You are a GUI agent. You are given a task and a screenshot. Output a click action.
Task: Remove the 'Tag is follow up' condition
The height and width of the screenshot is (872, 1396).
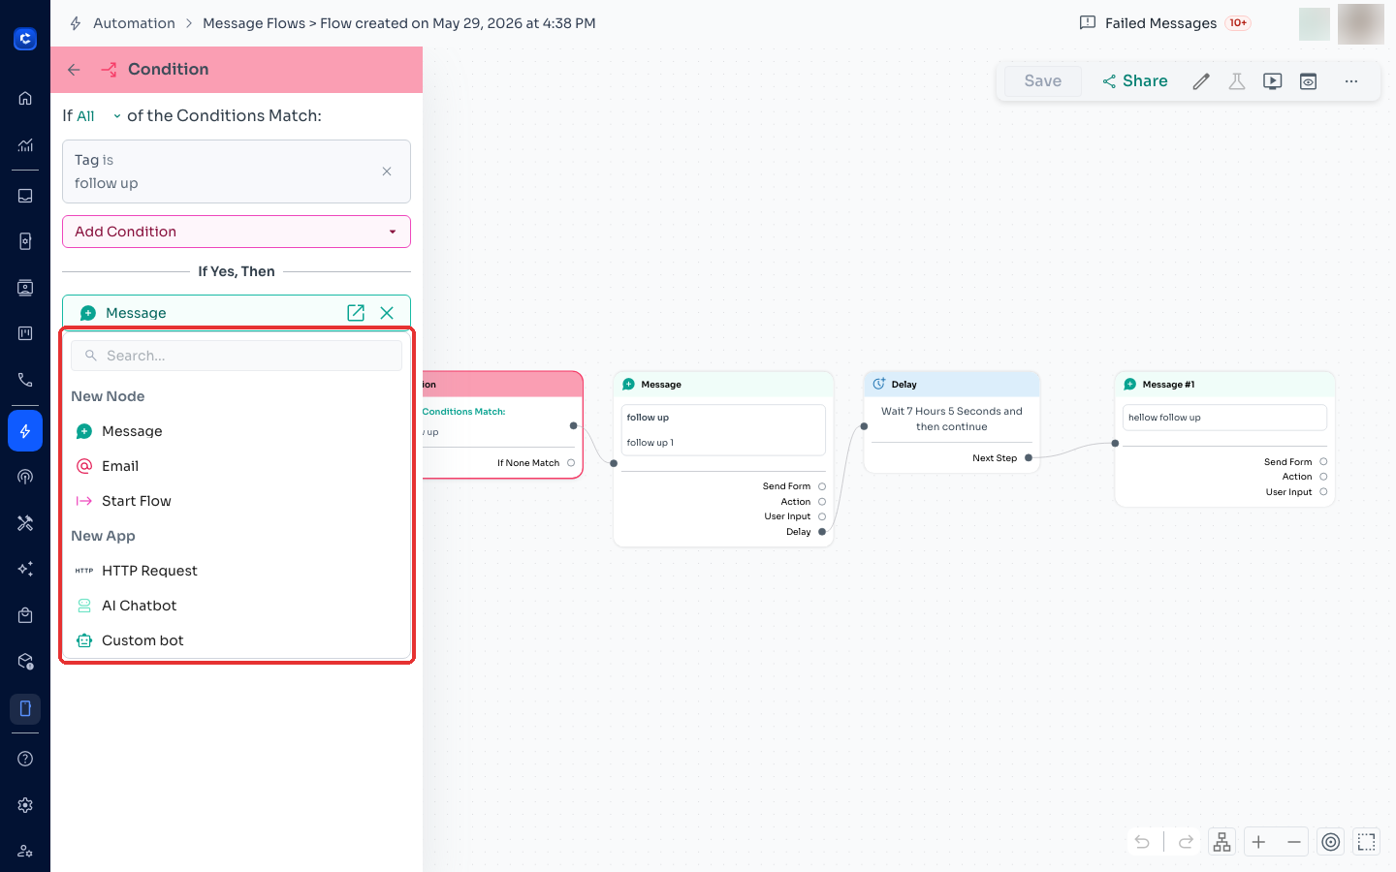click(x=387, y=171)
